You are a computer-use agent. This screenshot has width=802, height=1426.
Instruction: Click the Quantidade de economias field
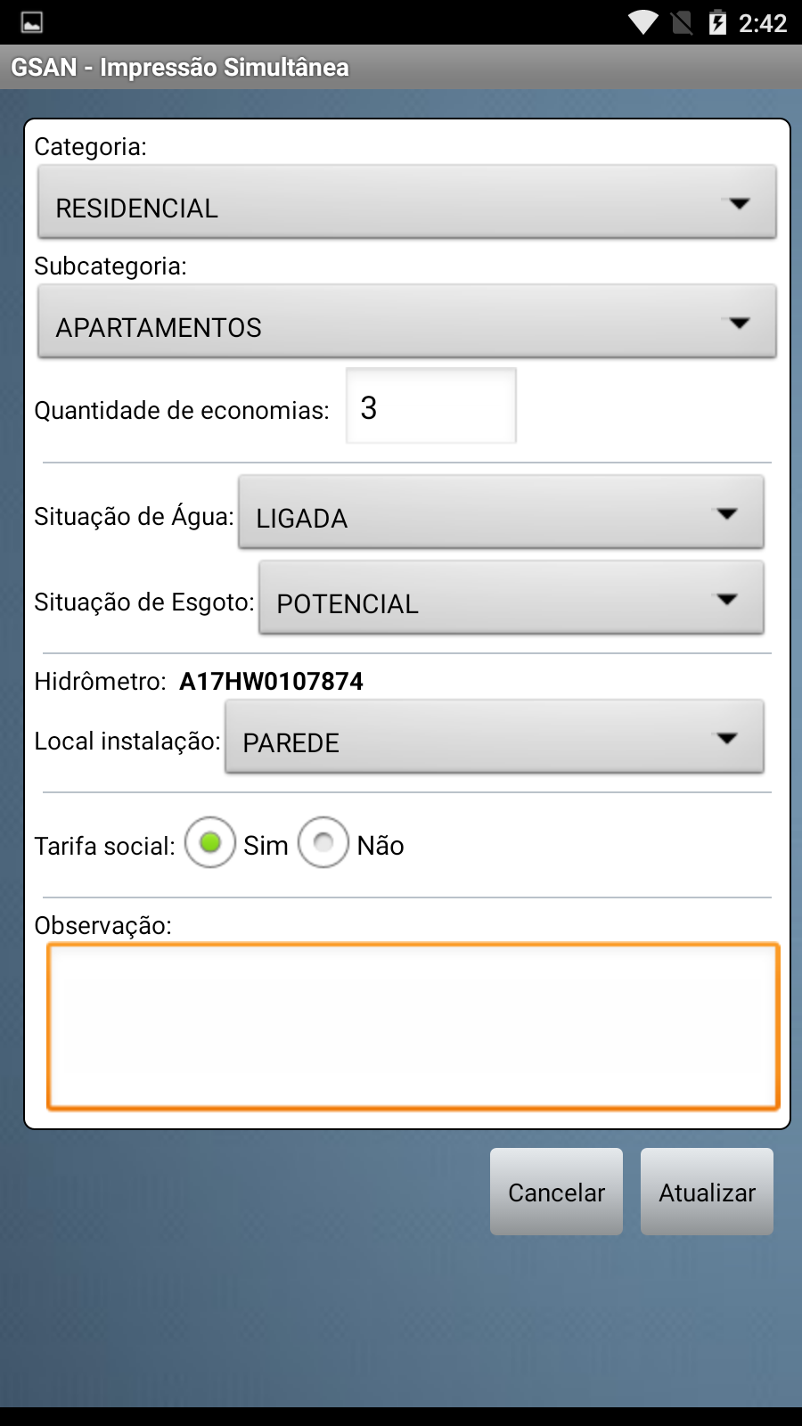431,406
